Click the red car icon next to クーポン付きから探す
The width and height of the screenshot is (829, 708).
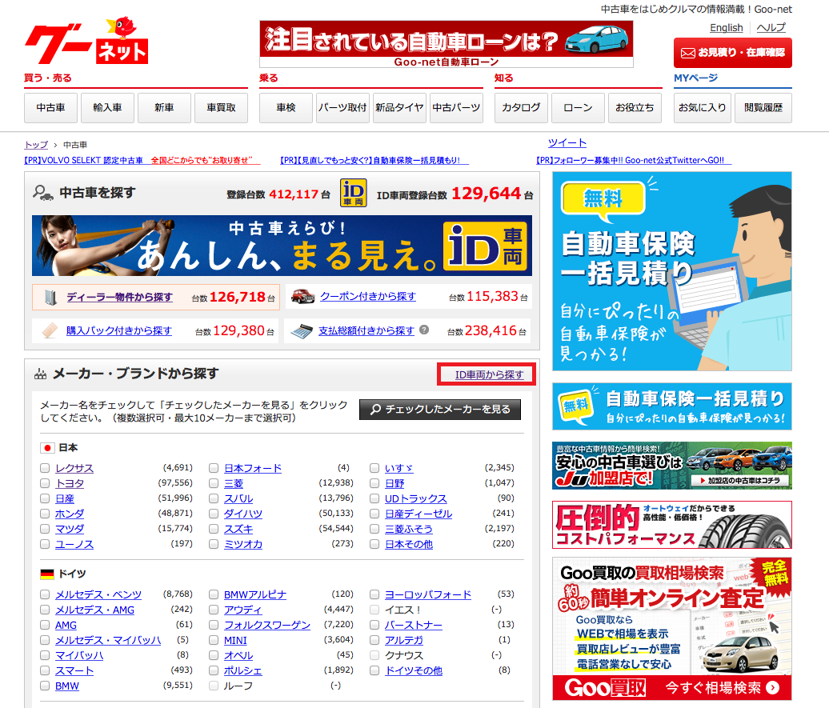(x=303, y=296)
